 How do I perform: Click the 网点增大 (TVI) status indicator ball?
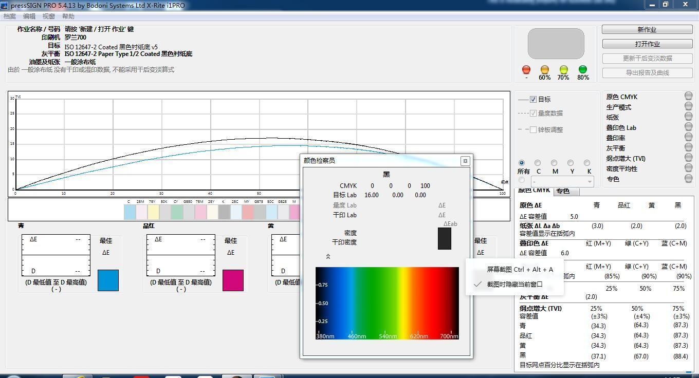click(x=688, y=157)
